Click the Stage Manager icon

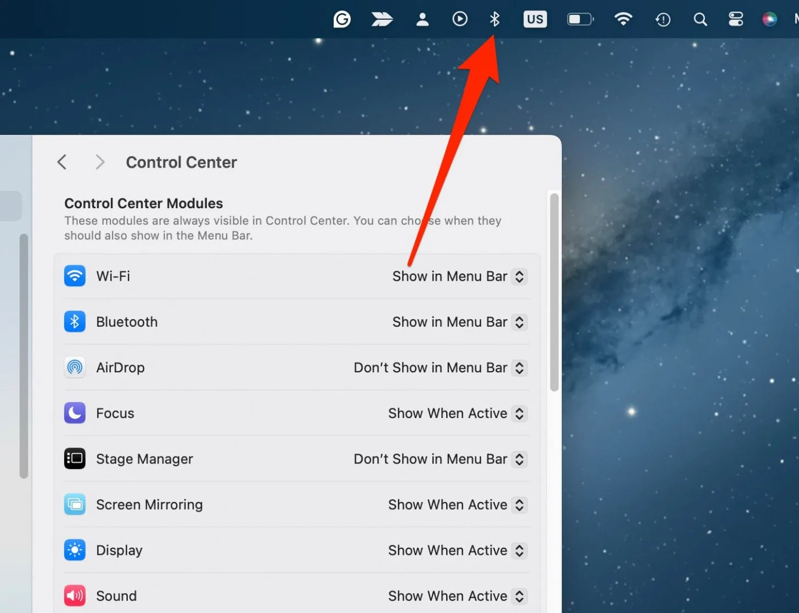(x=75, y=459)
